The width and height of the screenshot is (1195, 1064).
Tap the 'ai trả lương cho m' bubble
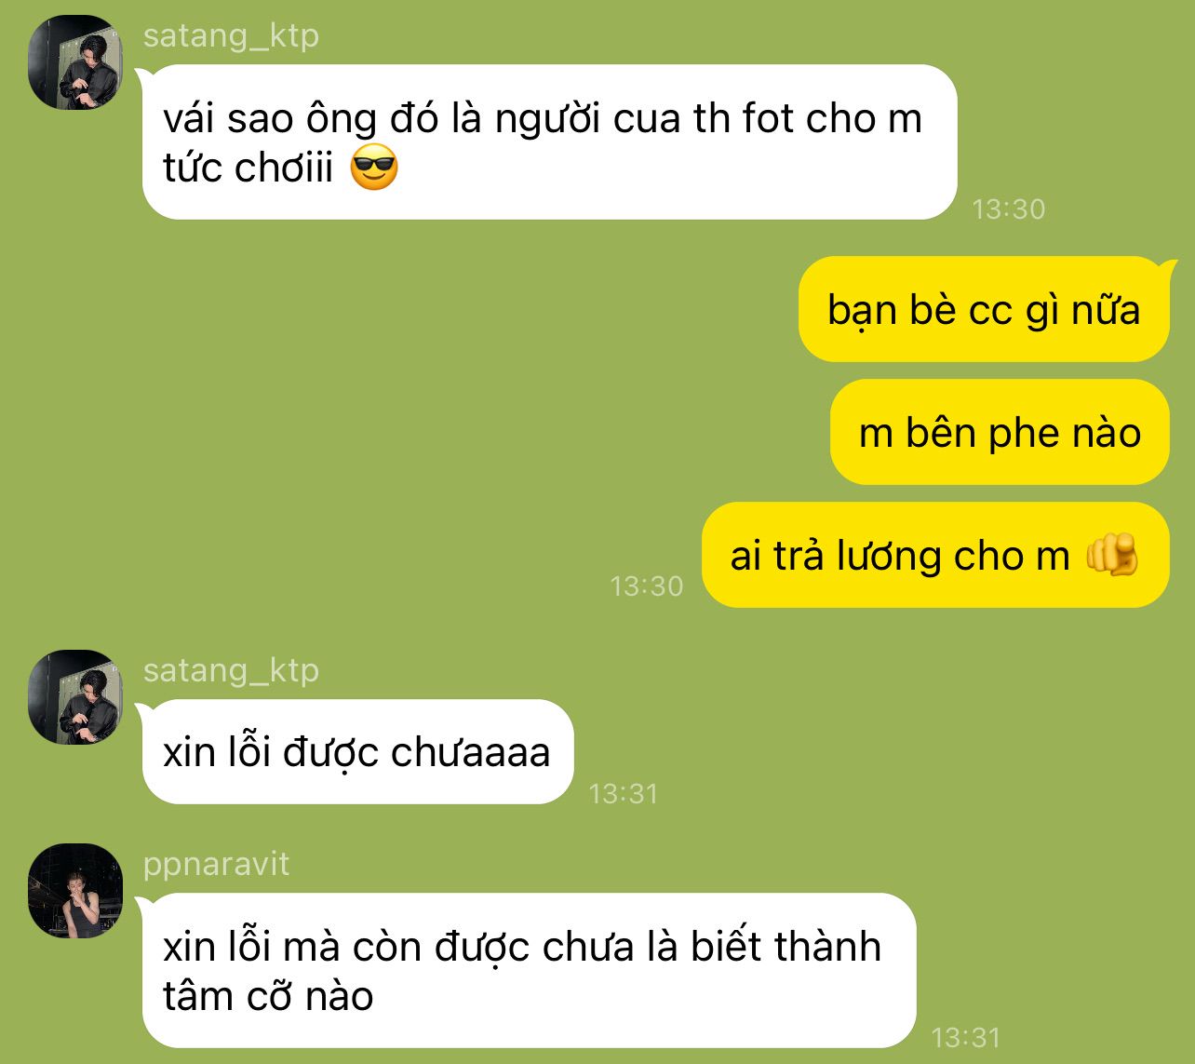click(x=935, y=555)
